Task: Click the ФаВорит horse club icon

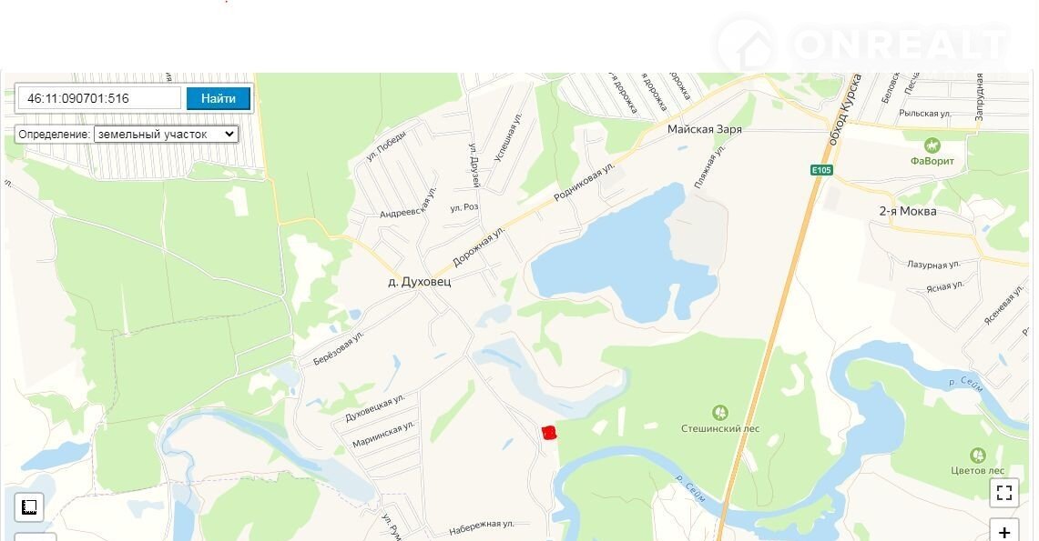Action: tap(932, 145)
